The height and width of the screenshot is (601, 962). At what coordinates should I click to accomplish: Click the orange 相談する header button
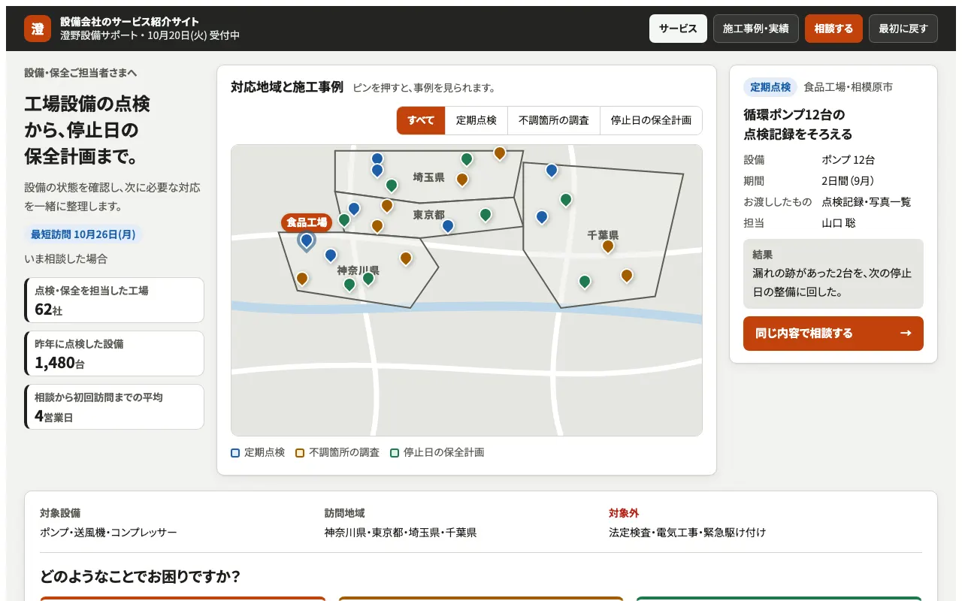(x=833, y=29)
